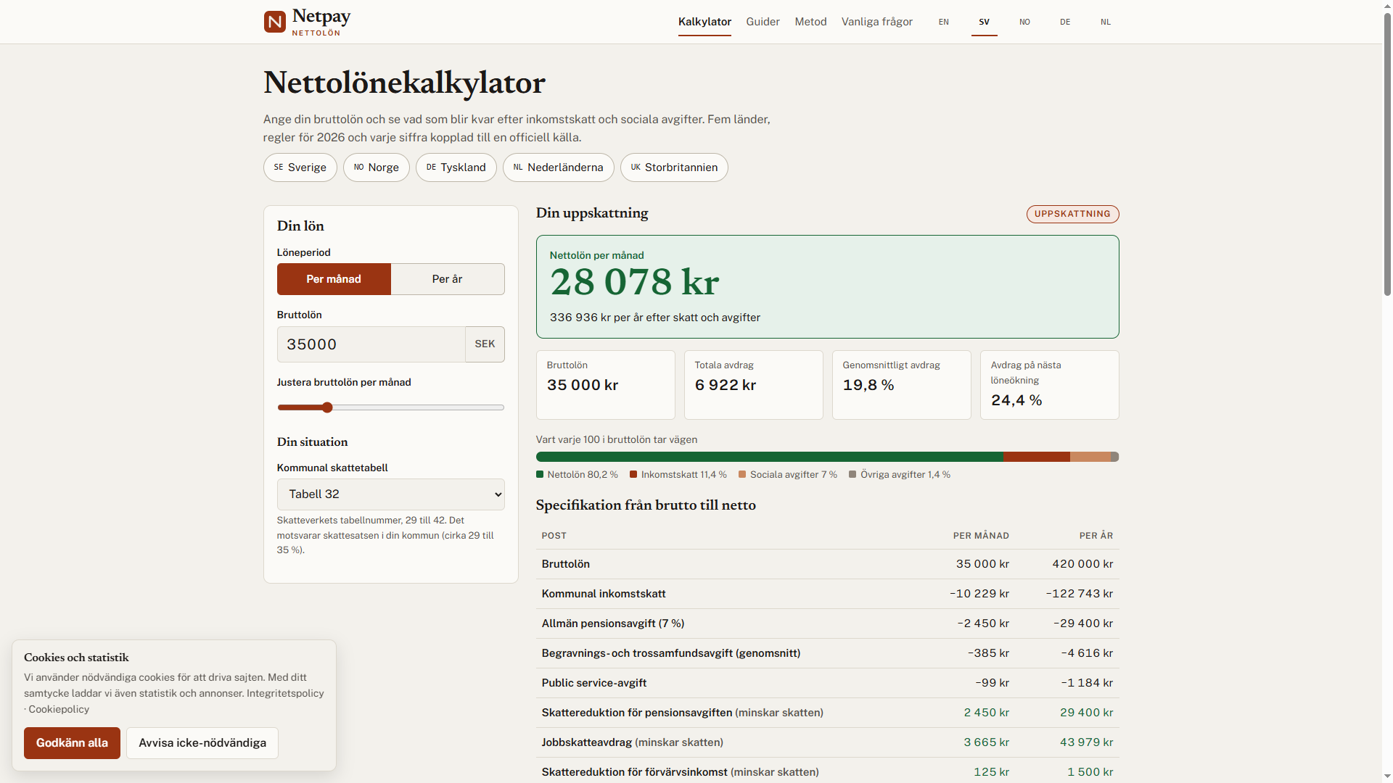Go to the Metod page

point(810,22)
